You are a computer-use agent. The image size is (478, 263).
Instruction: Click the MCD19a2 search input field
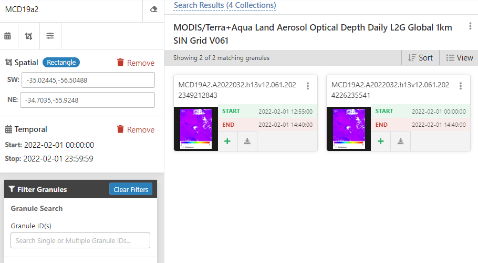71,9
